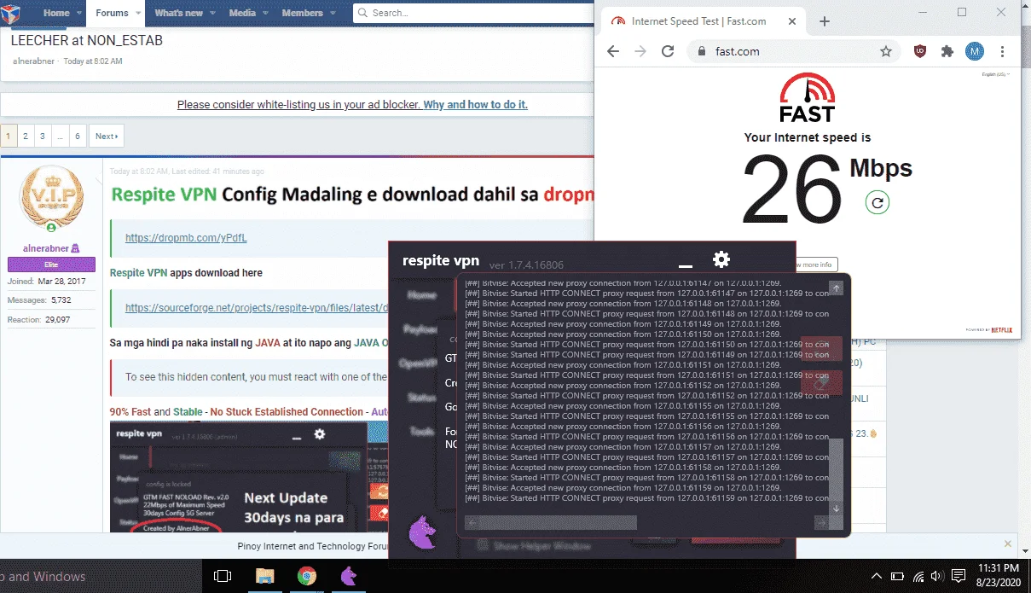Expand the Media menu dropdown arrow
Screen dimensions: 1031x593
(x=265, y=13)
